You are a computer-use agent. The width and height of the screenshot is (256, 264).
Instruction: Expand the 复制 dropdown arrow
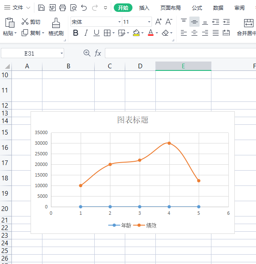point(43,33)
